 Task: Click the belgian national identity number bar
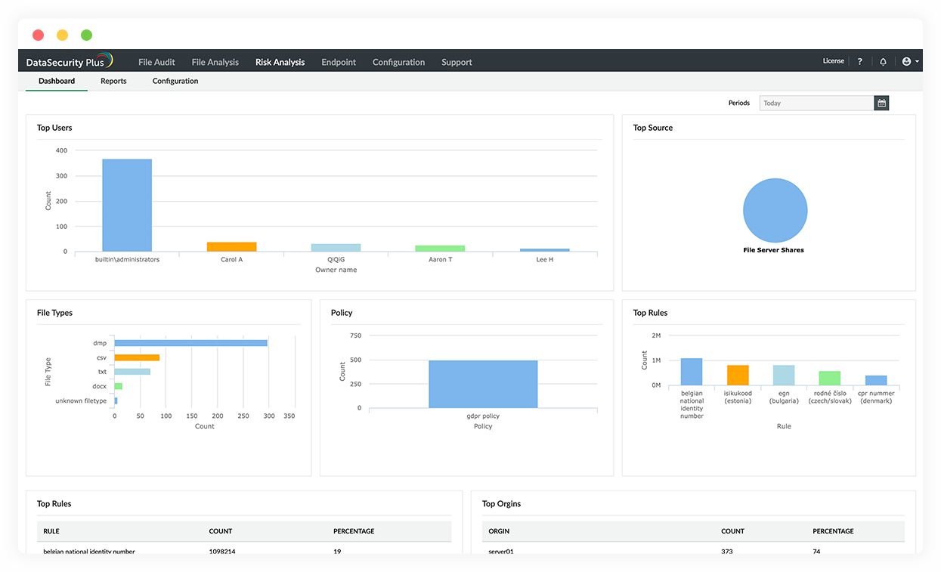tap(692, 372)
